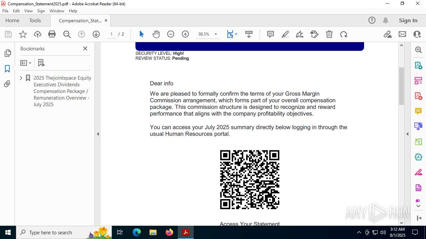Click the page number input field
426x239 pixels.
pos(111,34)
